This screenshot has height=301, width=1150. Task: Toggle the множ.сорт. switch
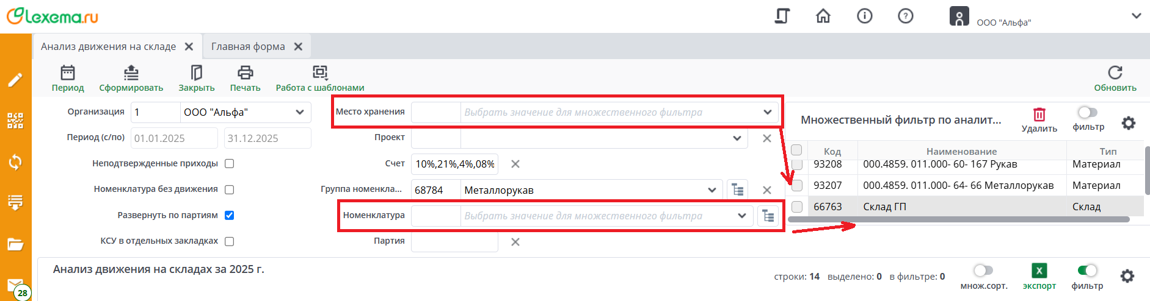(x=983, y=270)
